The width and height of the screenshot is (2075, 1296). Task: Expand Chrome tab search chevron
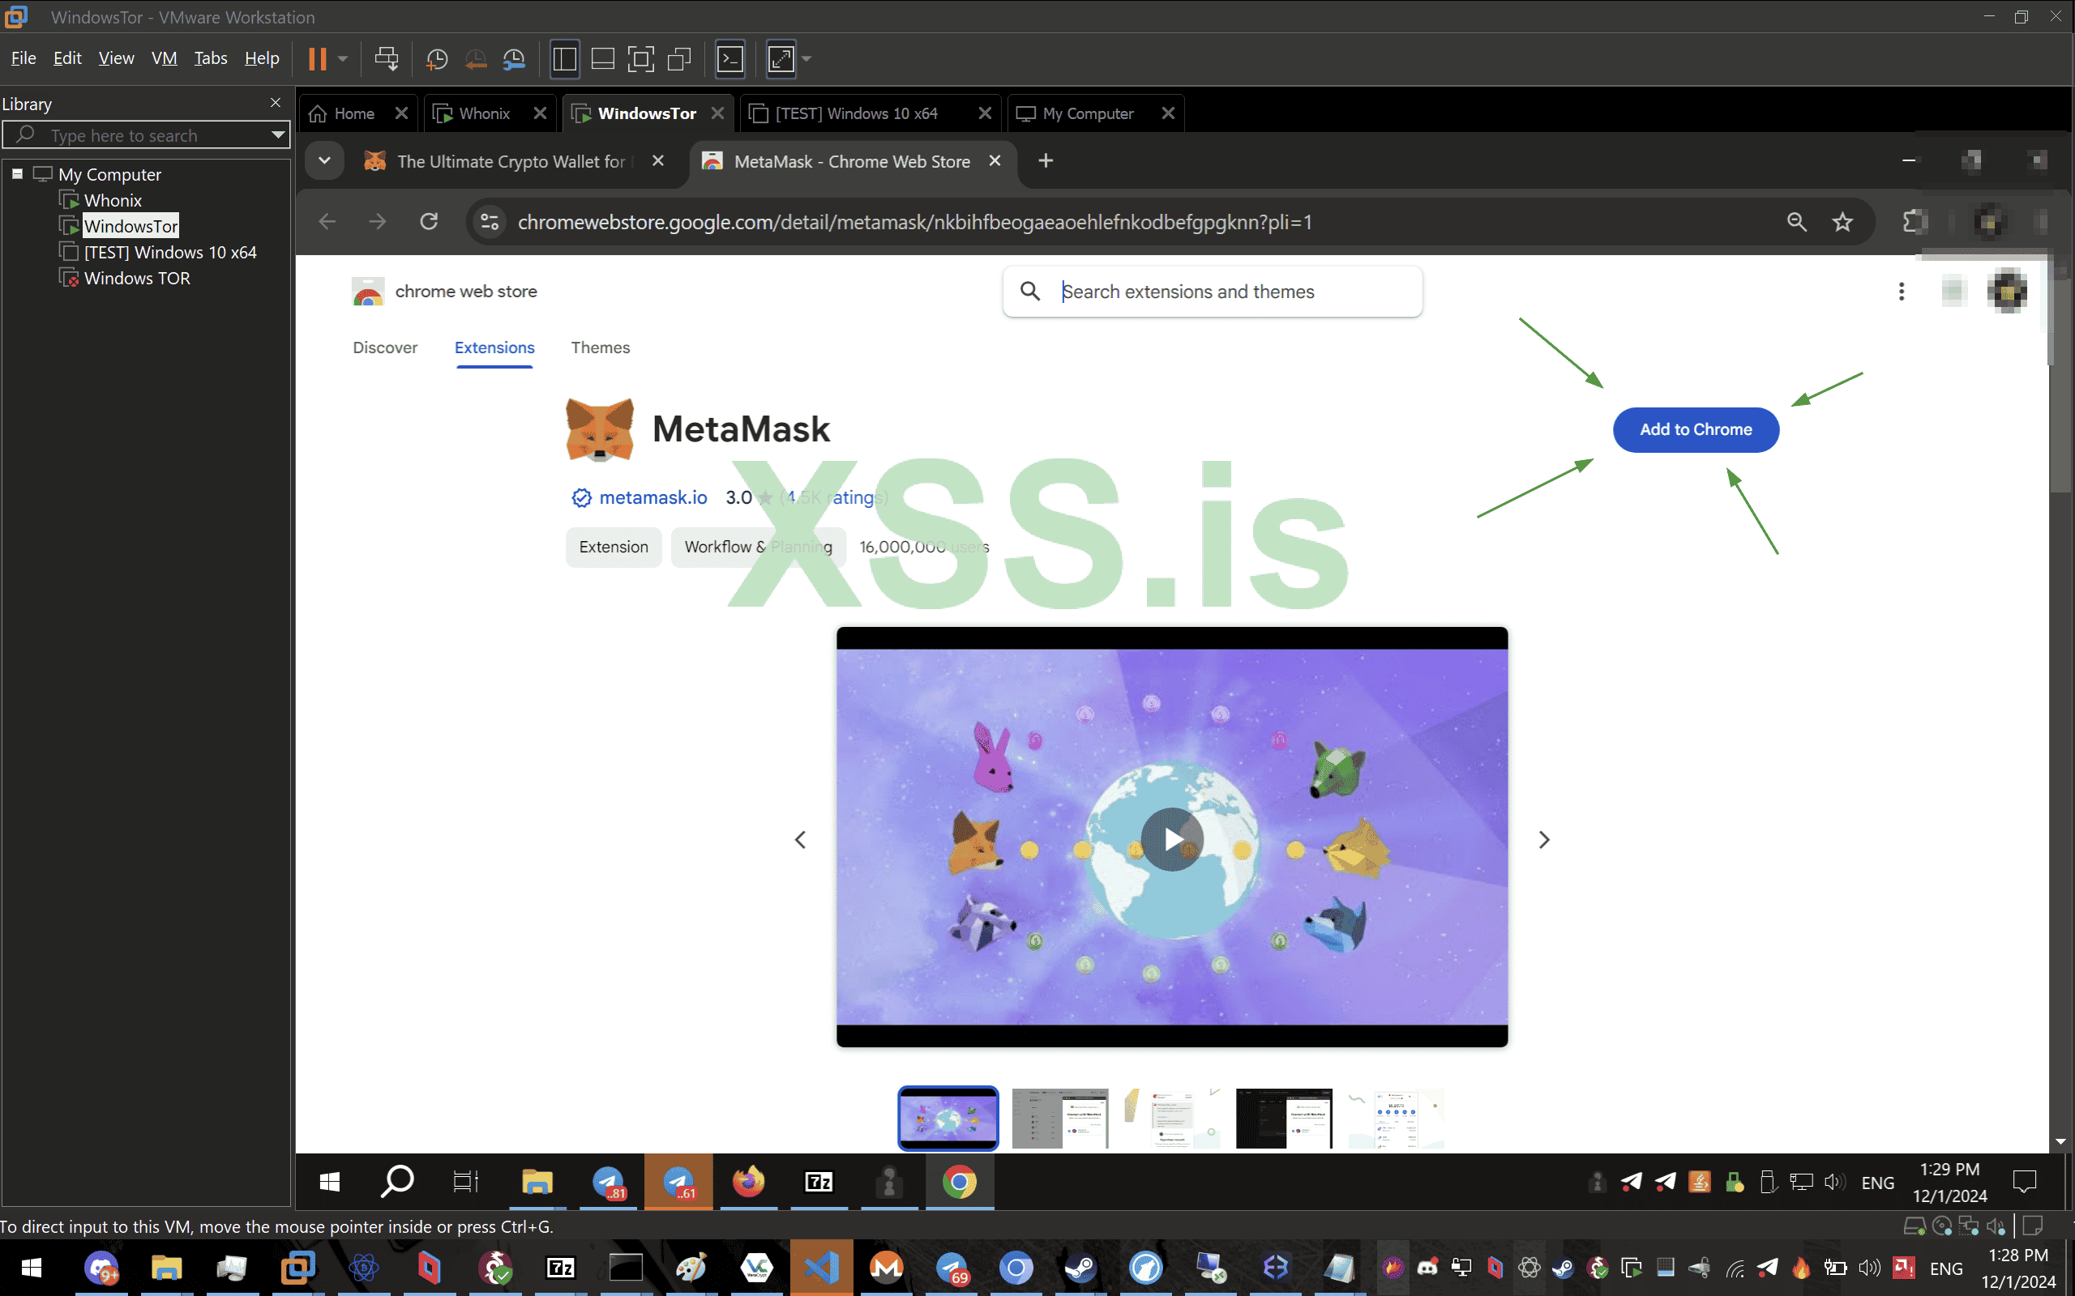(x=324, y=161)
